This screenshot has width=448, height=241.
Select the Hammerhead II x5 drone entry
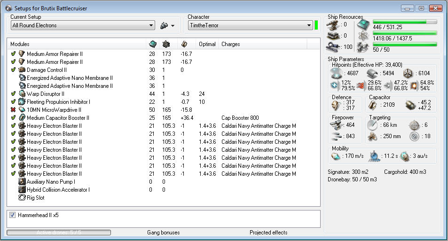(x=38, y=215)
